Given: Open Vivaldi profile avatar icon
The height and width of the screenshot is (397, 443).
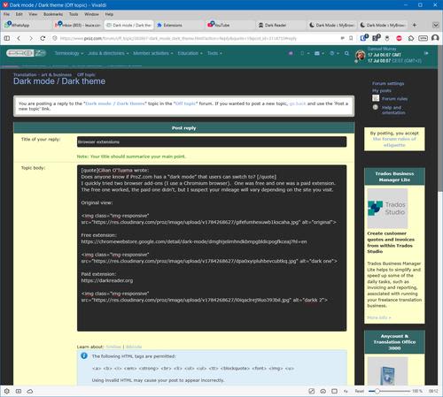Looking at the screenshot, I should (435, 38).
